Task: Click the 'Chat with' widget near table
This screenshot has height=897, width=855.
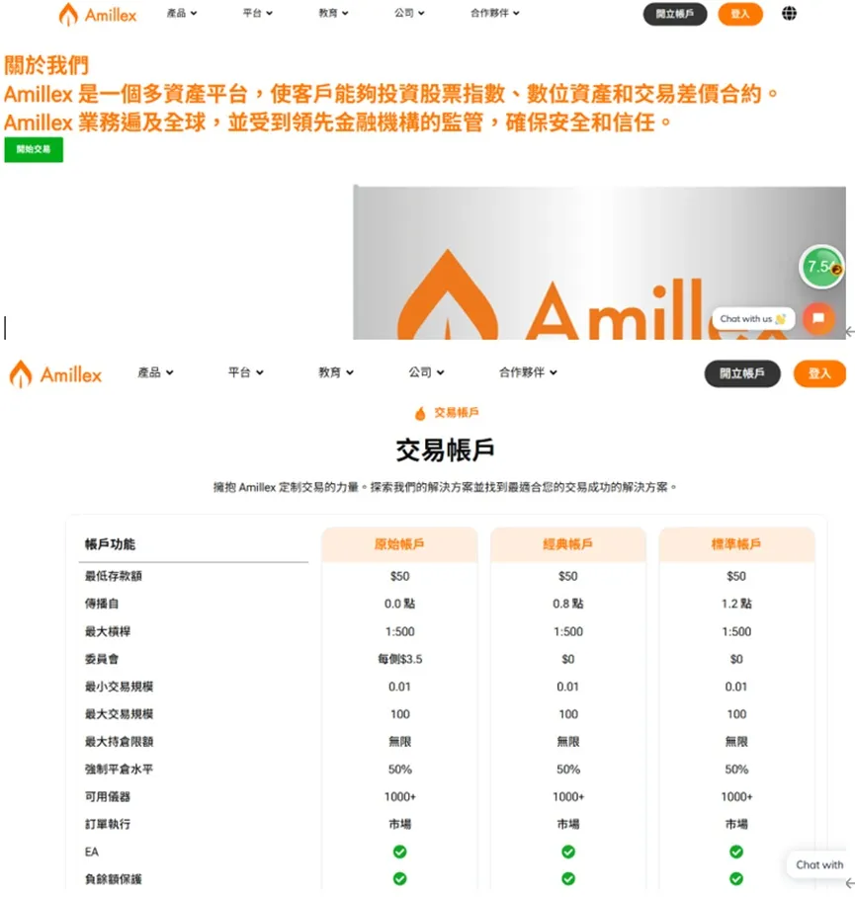Action: click(819, 865)
